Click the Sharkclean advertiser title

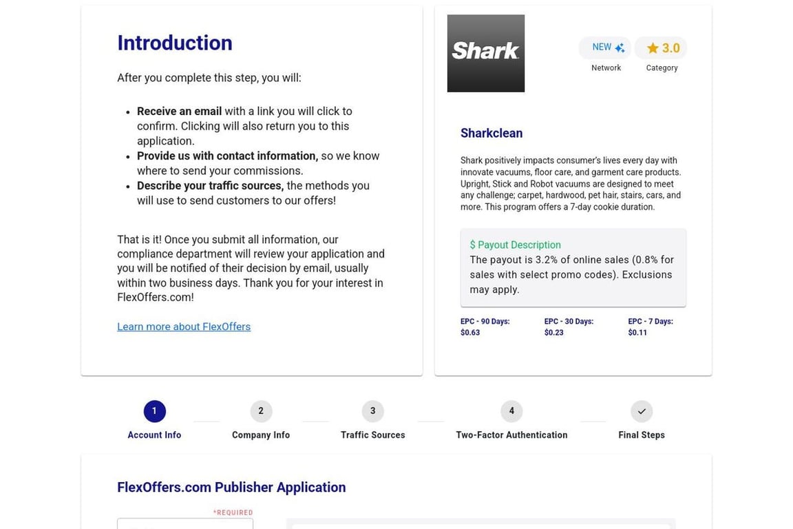(x=491, y=133)
